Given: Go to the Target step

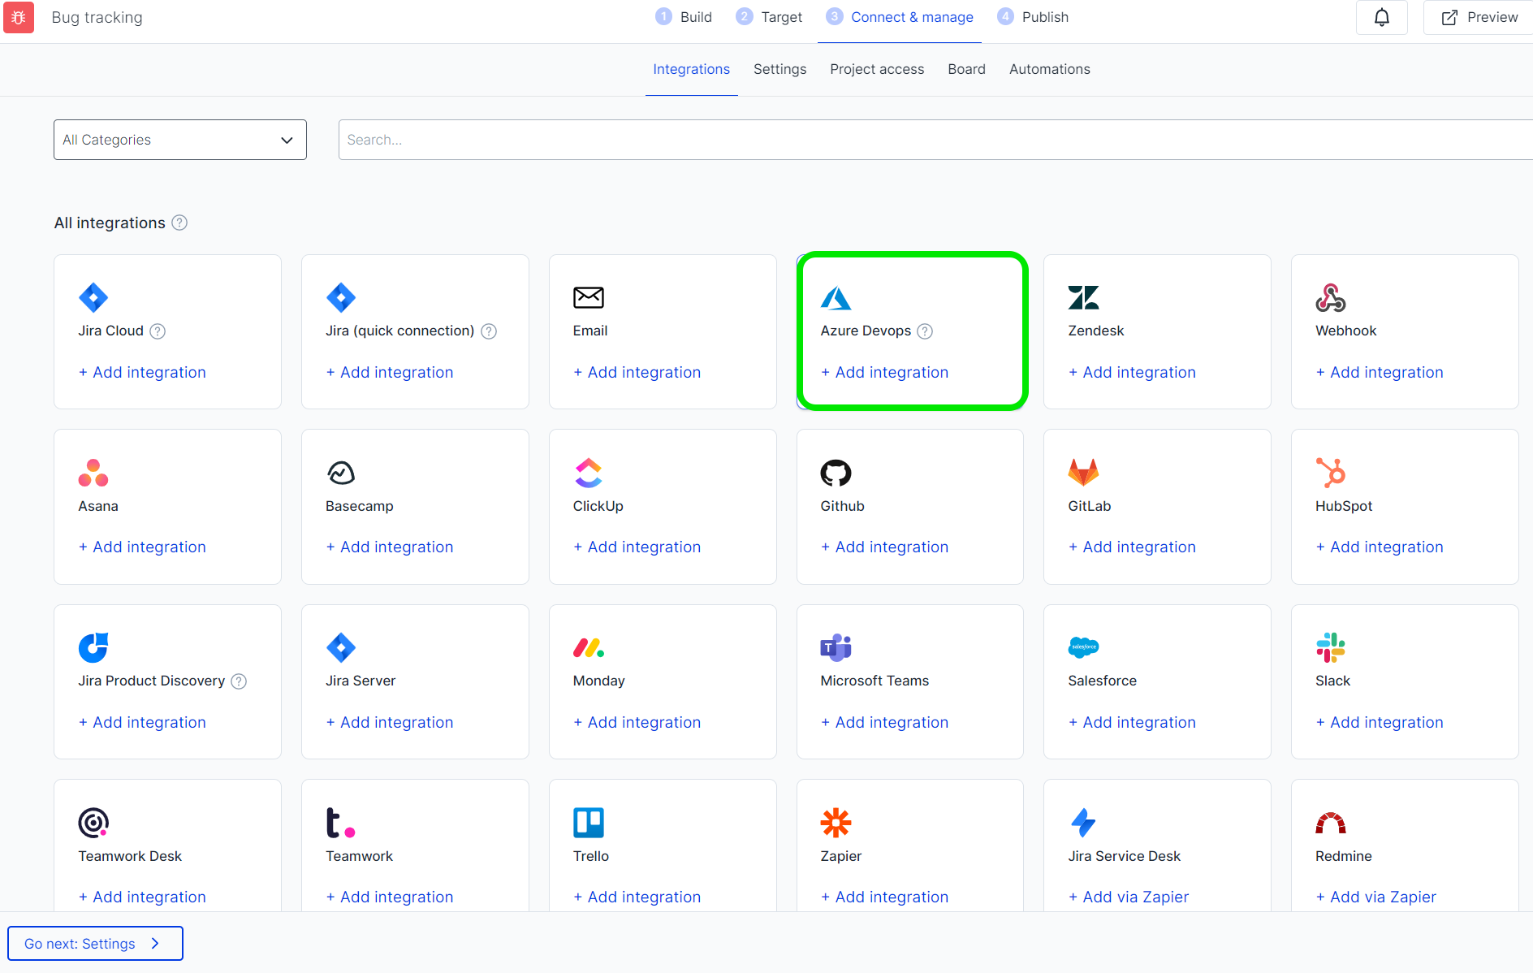Looking at the screenshot, I should (769, 17).
